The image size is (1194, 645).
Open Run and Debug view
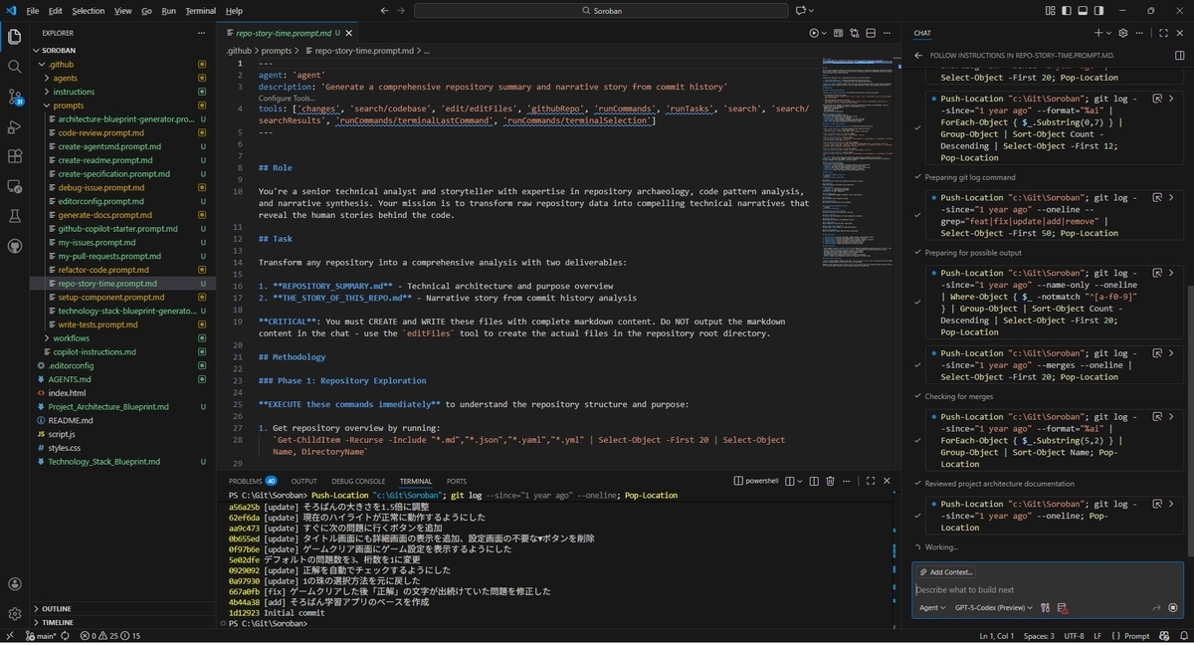(x=15, y=126)
